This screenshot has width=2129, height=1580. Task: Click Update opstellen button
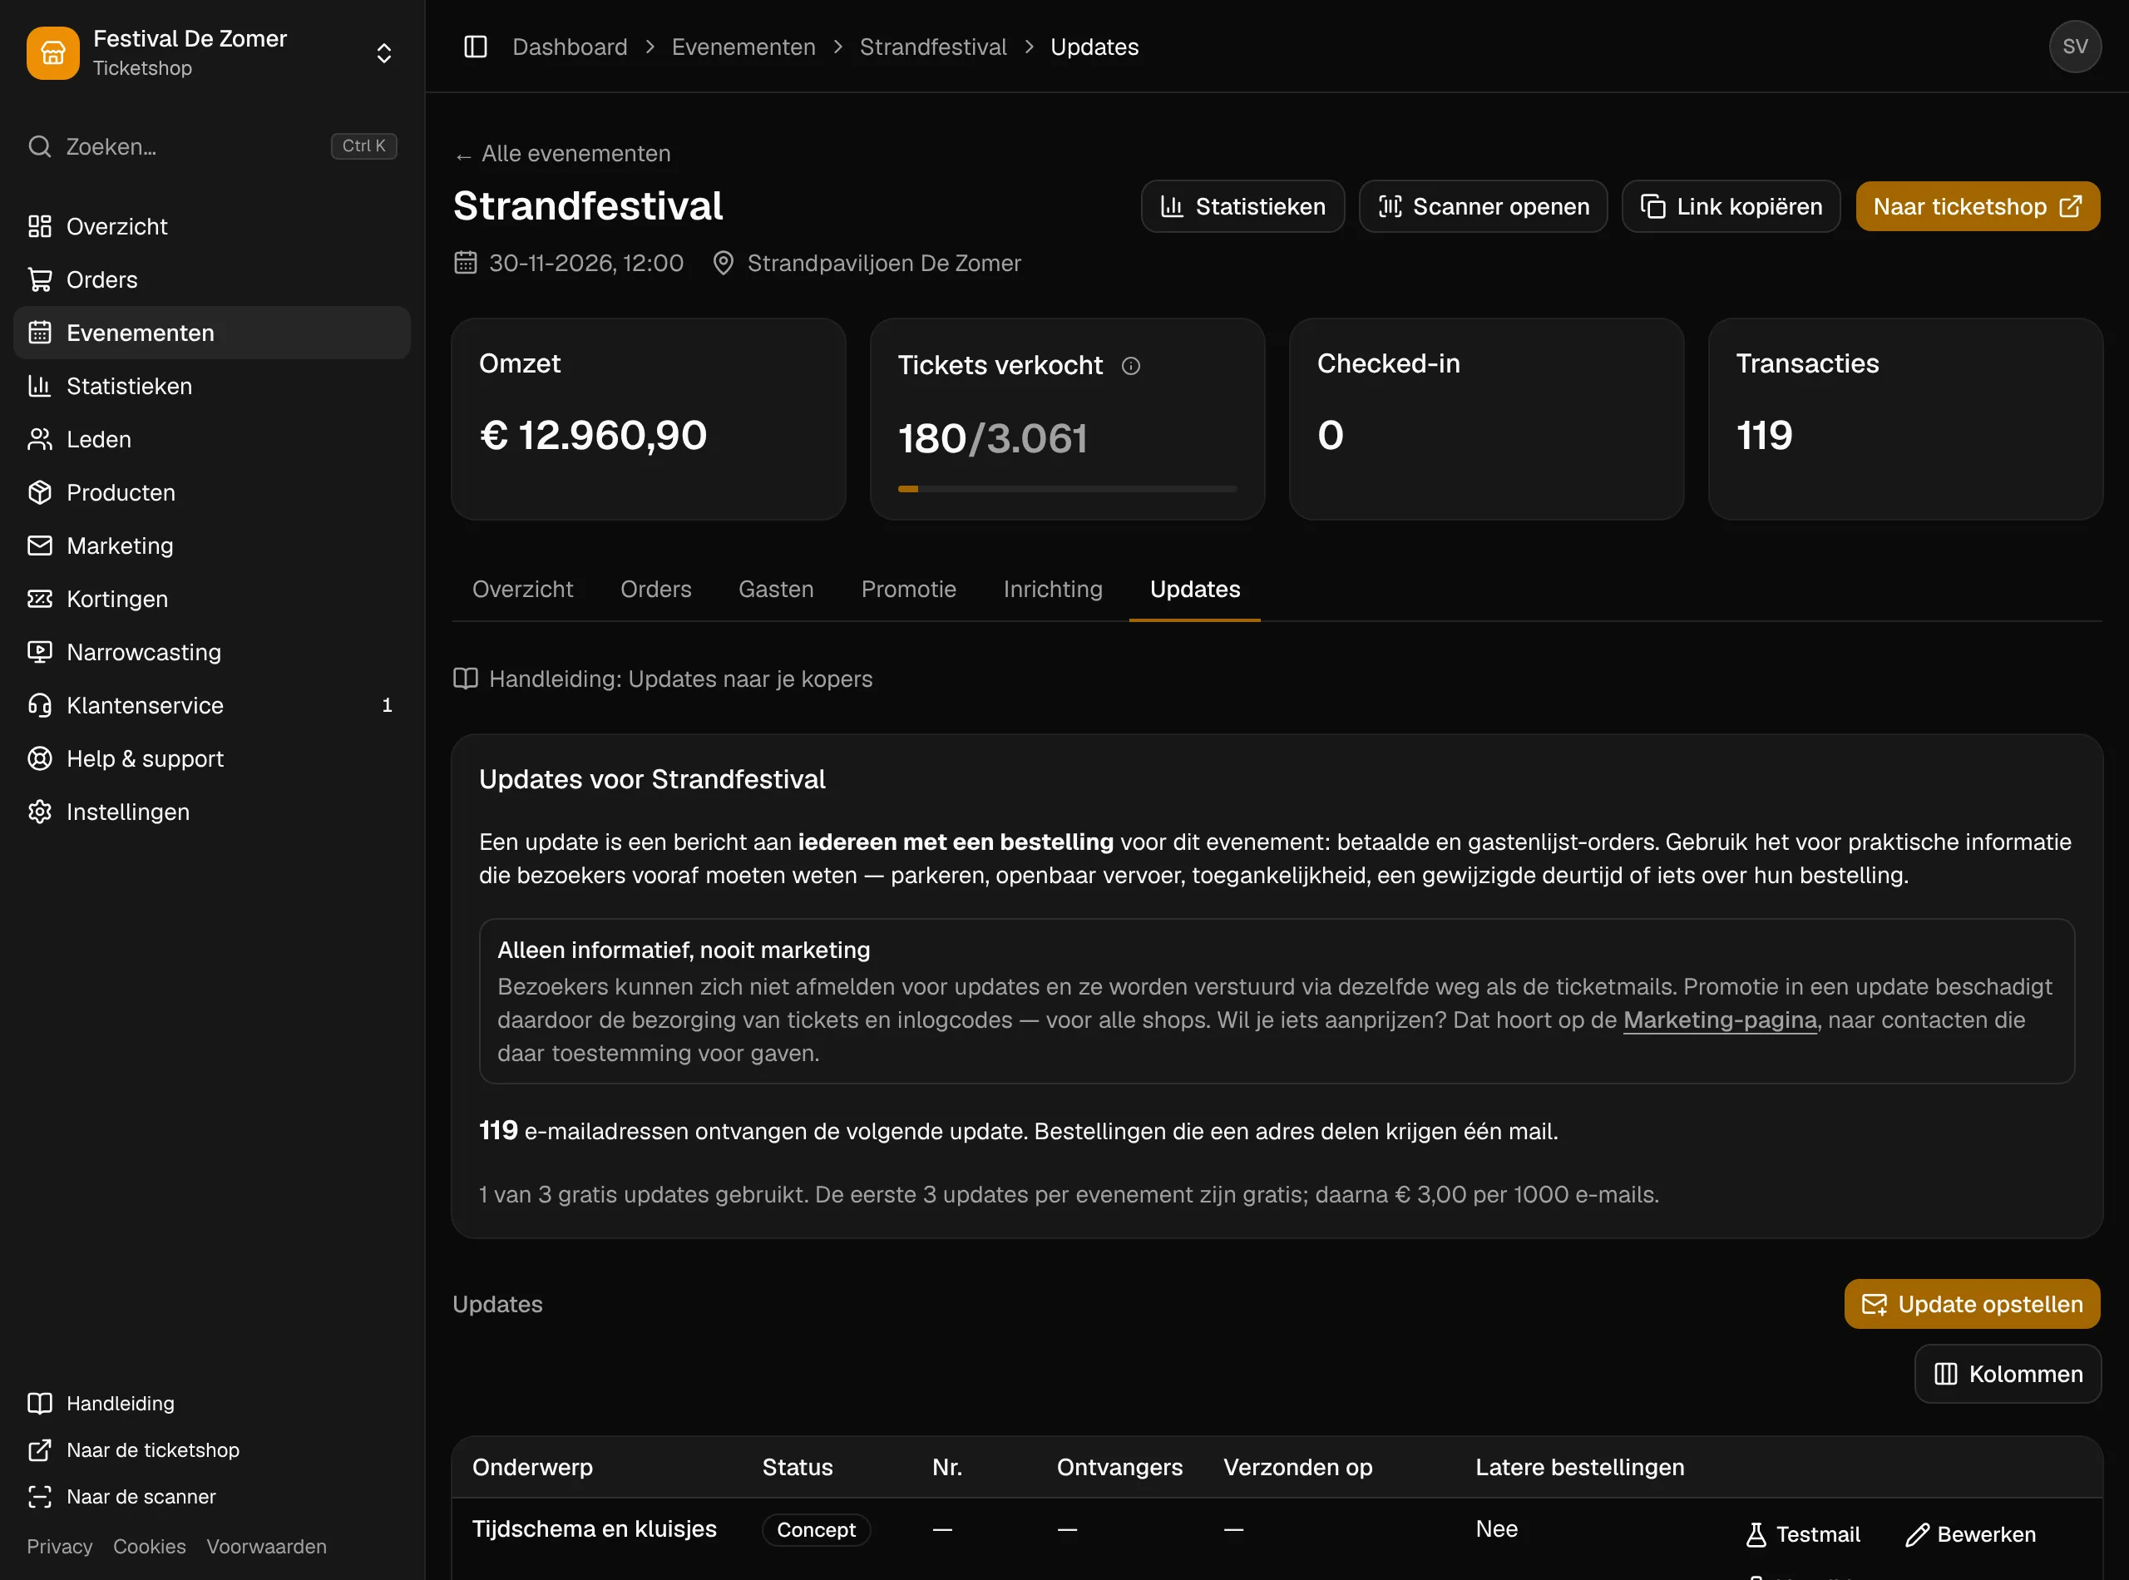click(x=1972, y=1305)
